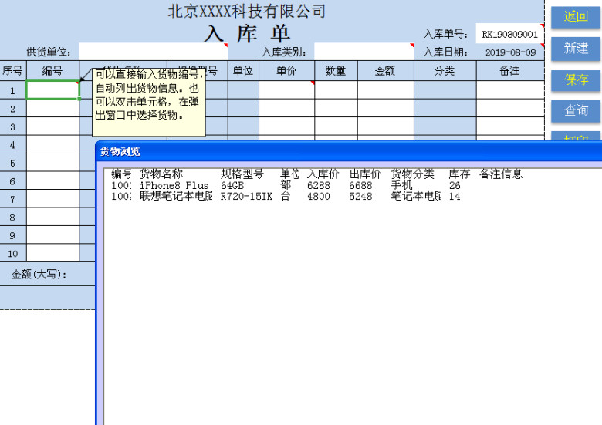Click the 分类 column header

[445, 71]
